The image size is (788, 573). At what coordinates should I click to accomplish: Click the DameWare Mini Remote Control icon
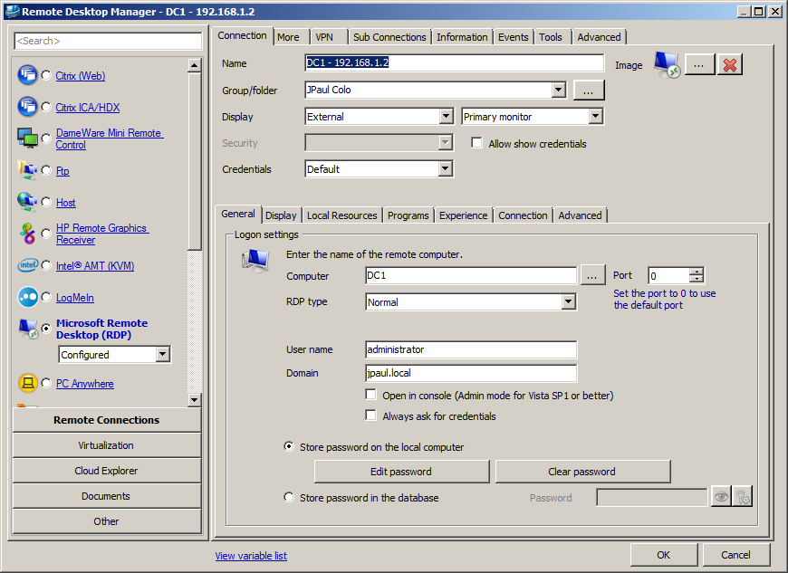pyautogui.click(x=27, y=138)
